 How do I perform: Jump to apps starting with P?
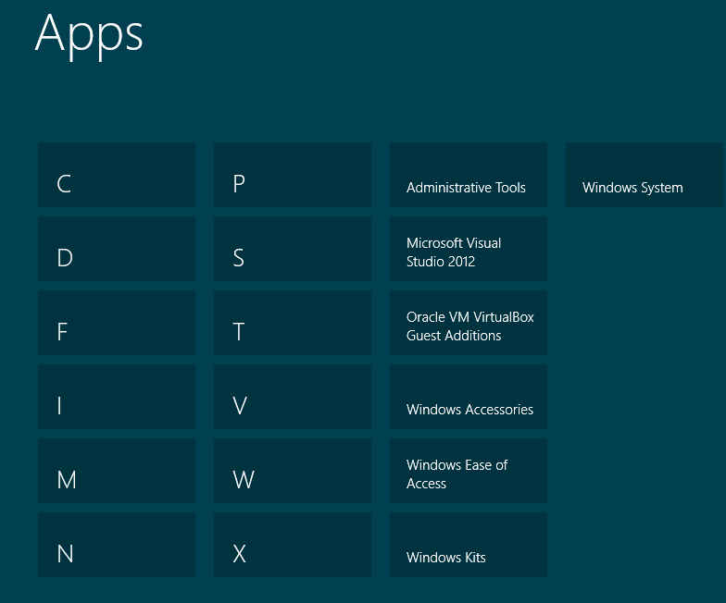[293, 175]
